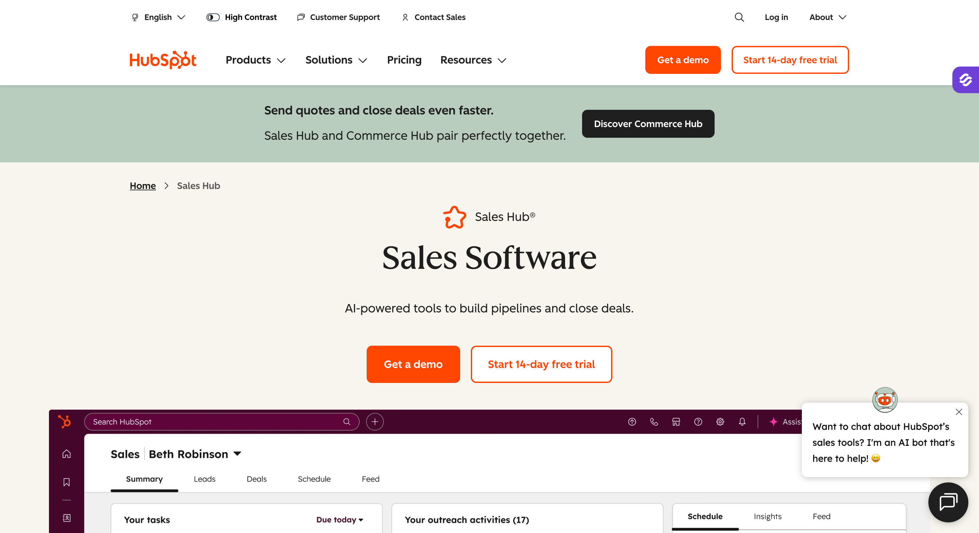The width and height of the screenshot is (979, 533).
Task: Click the Customer Support chat icon
Action: click(x=301, y=17)
